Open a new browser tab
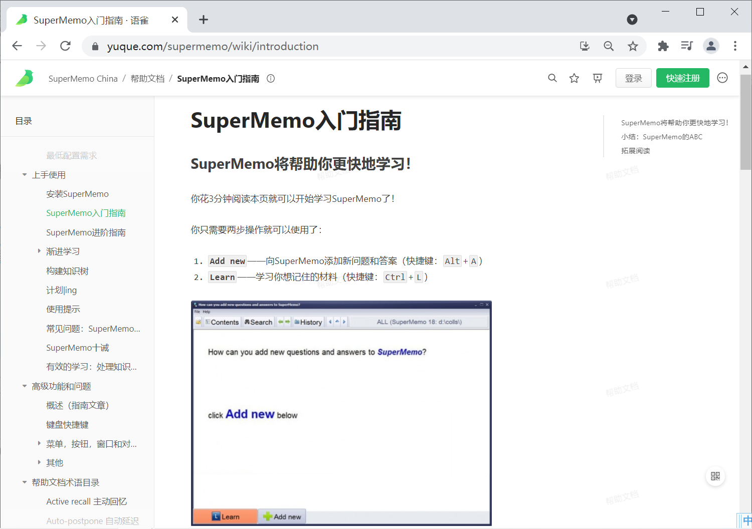Image resolution: width=752 pixels, height=529 pixels. (x=203, y=20)
